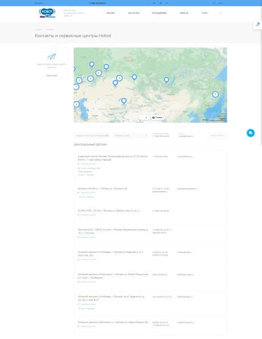Image resolution: width=262 pixels, height=339 pixels.
Task: Click the Подписаться newsletter link
Action: pyautogui.click(x=52, y=76)
